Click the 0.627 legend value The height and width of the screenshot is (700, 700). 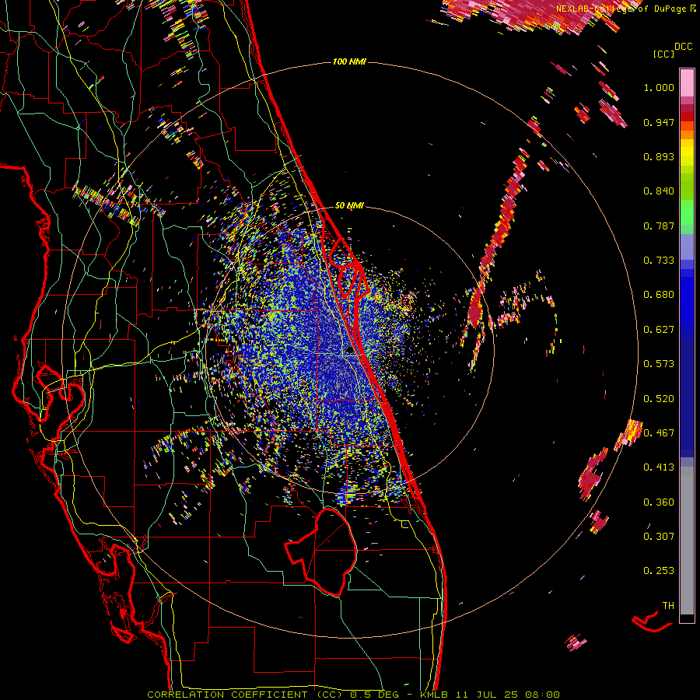(659, 330)
